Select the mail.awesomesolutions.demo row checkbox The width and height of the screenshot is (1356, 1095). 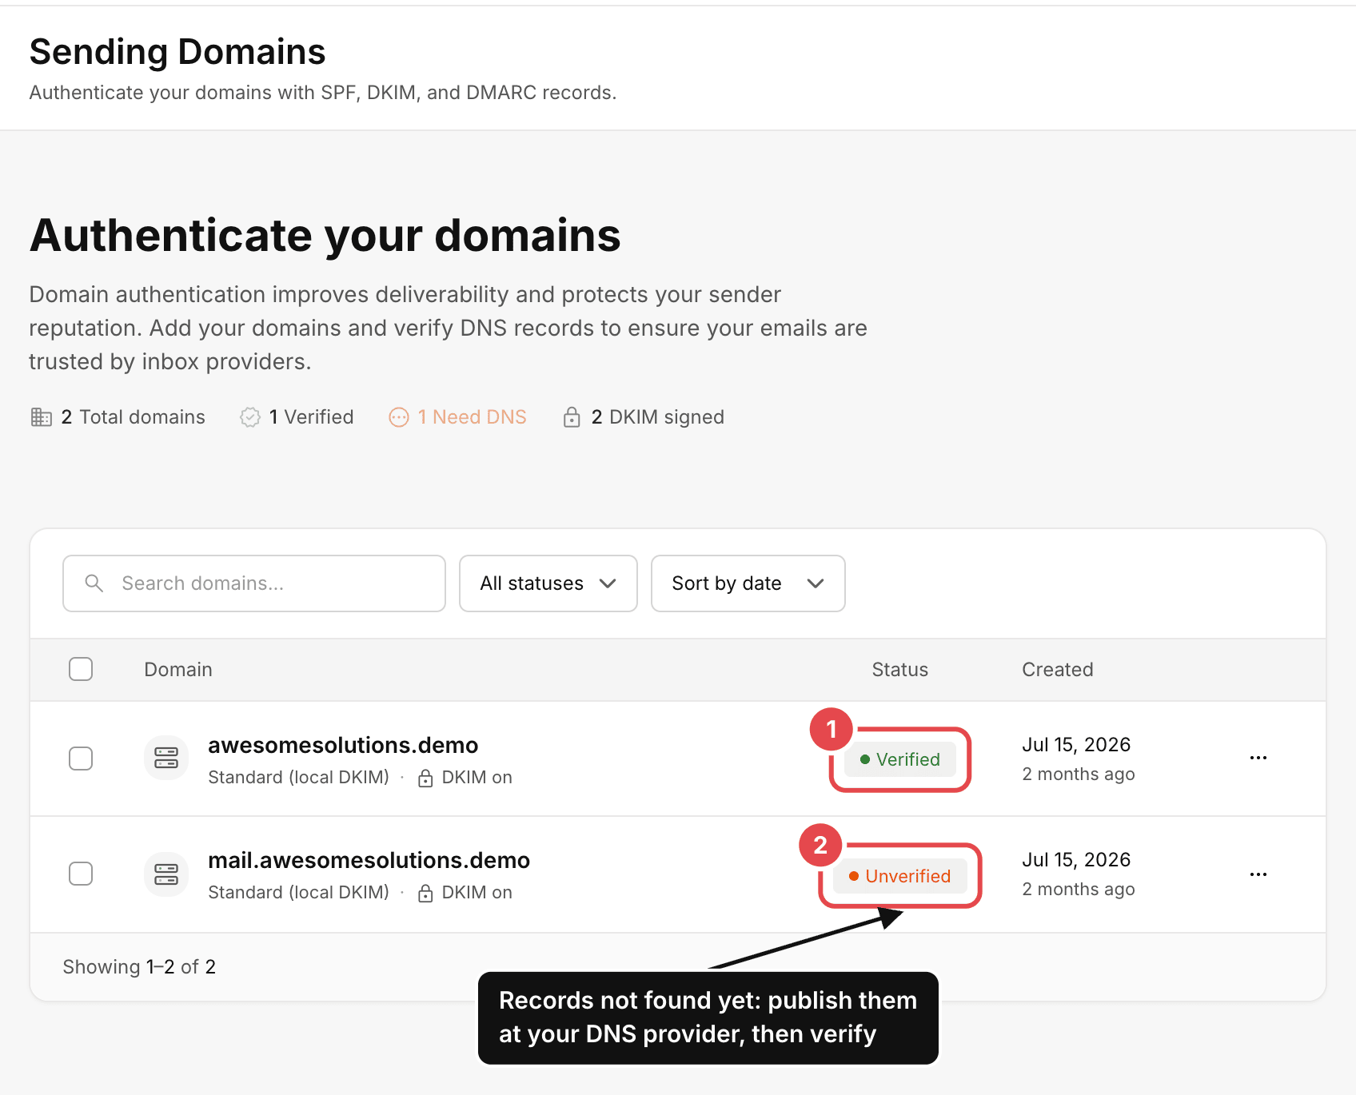tap(81, 874)
